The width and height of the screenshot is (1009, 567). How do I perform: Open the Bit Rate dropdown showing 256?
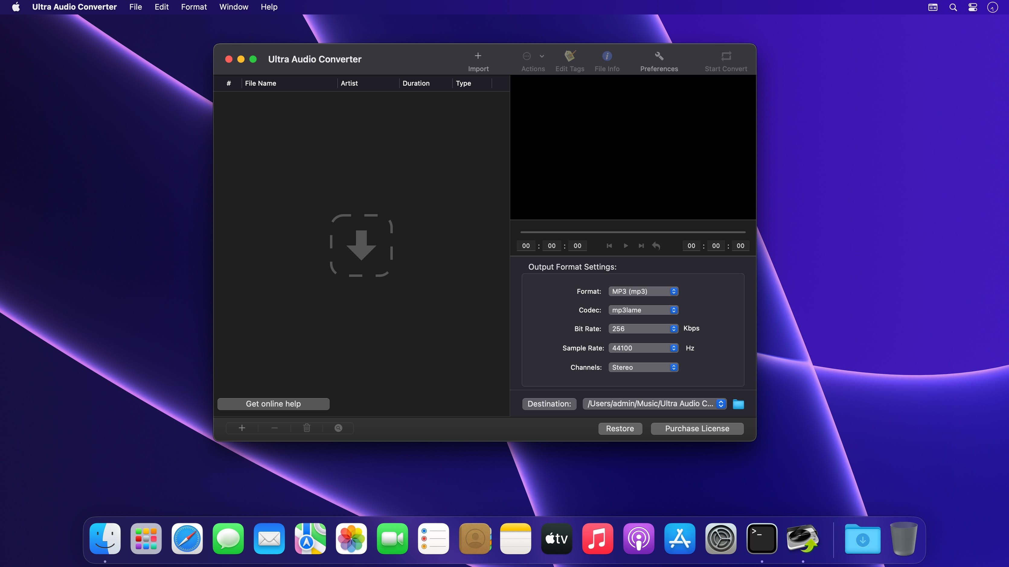643,329
